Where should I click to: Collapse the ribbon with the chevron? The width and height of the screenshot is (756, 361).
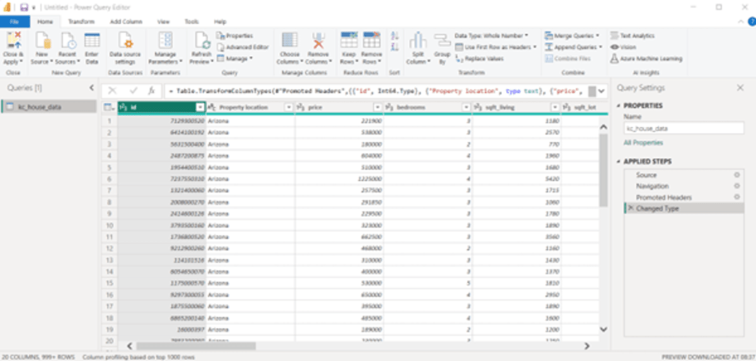[x=742, y=21]
